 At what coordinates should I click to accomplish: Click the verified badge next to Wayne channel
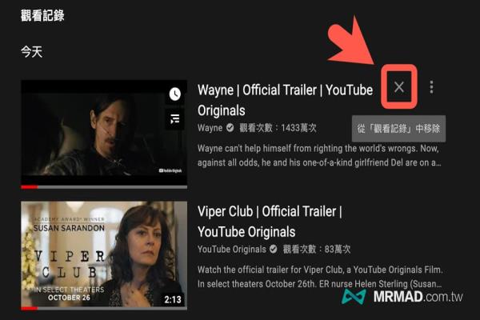tap(230, 127)
